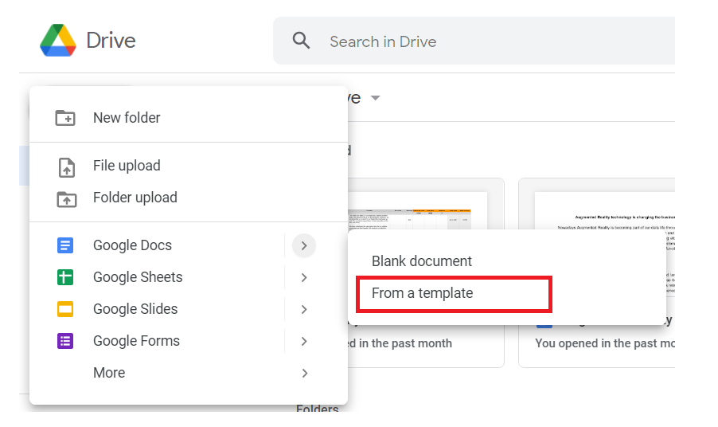Click the Drive title text
Image resolution: width=718 pixels, height=427 pixels.
(111, 41)
